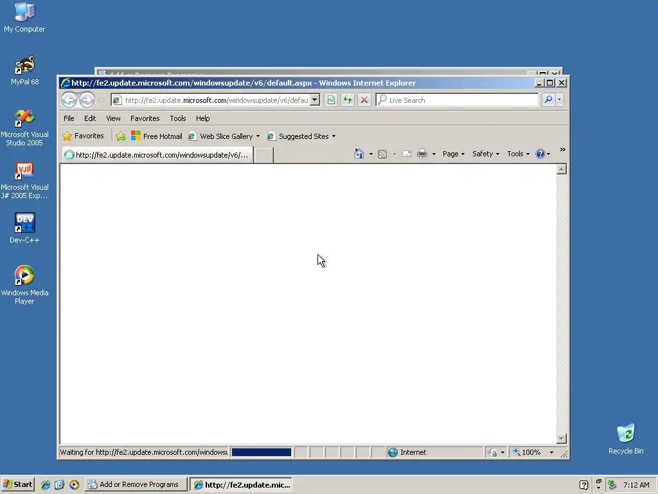
Task: Click the network tray icon
Action: pyautogui.click(x=612, y=485)
